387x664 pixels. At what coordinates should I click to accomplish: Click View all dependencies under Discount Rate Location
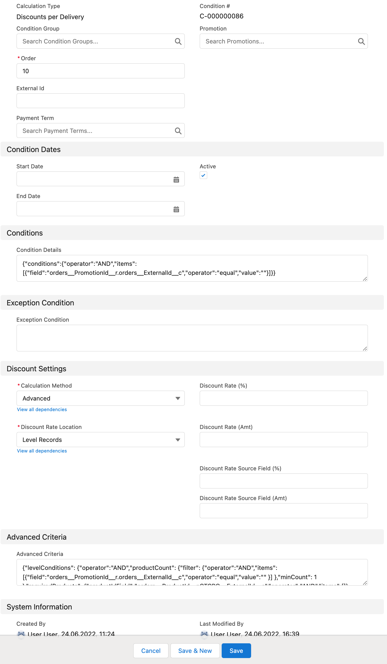42,451
